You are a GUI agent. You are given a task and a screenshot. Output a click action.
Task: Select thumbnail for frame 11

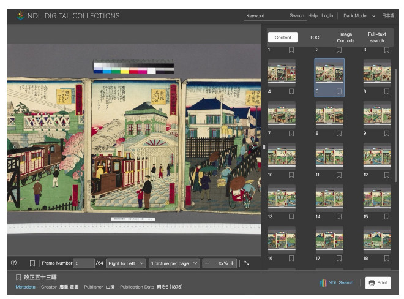coord(329,156)
